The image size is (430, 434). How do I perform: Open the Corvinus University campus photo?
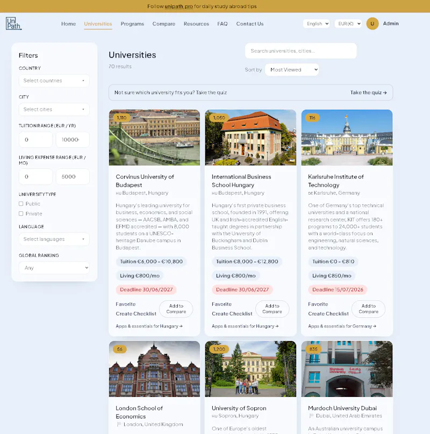154,138
